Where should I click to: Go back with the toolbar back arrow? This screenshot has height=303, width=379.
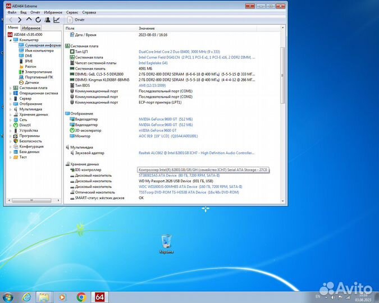point(11,20)
